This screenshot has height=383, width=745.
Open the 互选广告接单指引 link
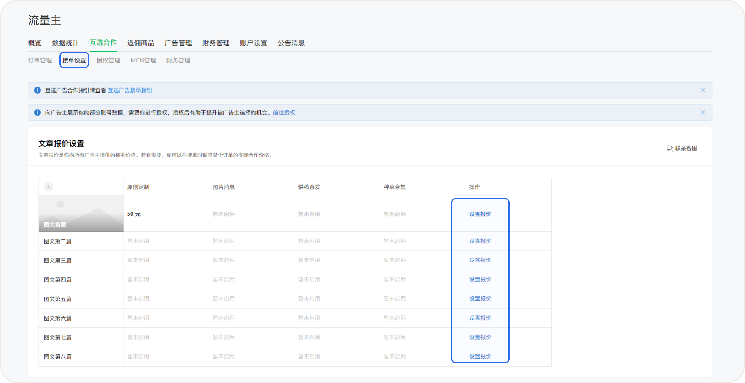pos(130,90)
